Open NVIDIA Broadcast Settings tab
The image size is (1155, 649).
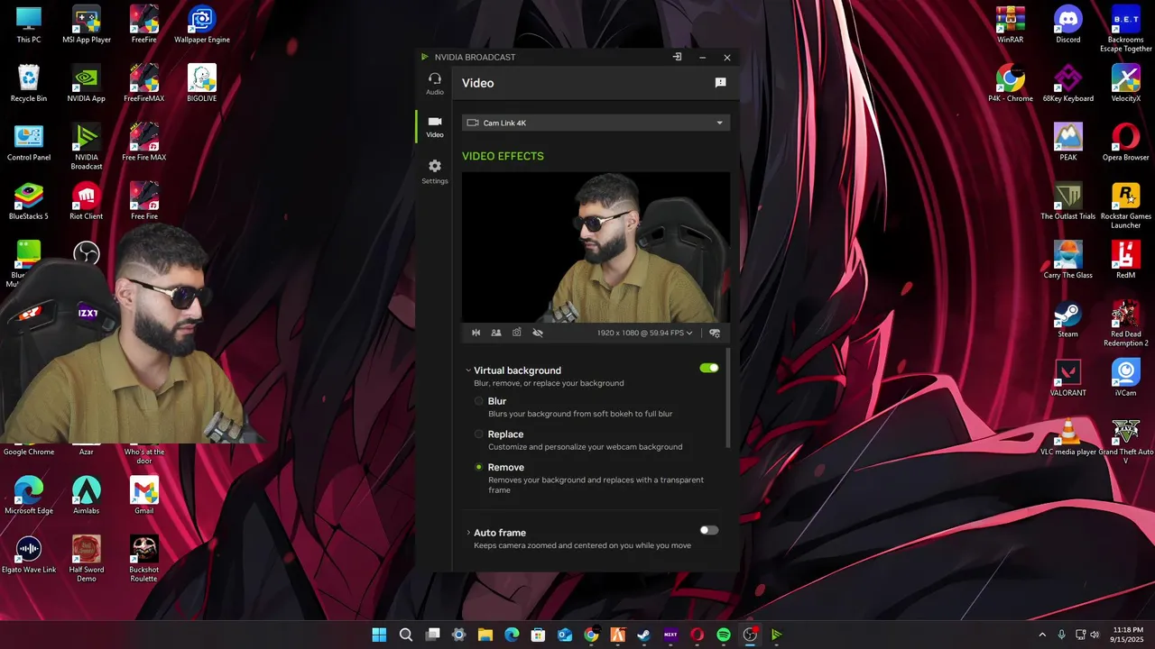click(435, 171)
